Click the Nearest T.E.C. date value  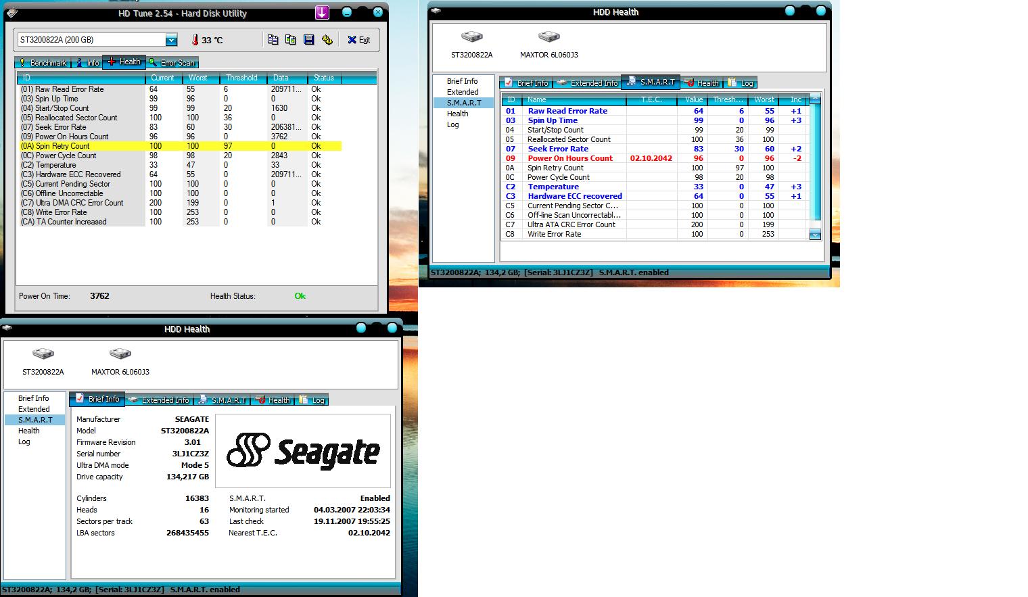[x=369, y=533]
